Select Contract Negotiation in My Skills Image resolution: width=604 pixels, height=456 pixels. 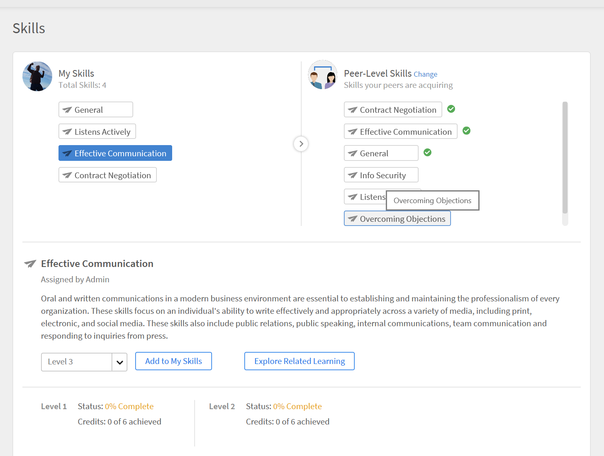(x=108, y=175)
